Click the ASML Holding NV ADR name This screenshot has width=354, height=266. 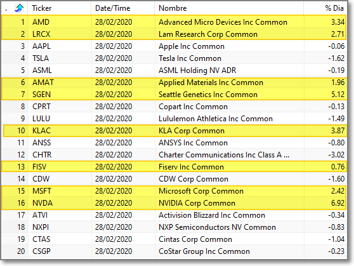pos(197,70)
